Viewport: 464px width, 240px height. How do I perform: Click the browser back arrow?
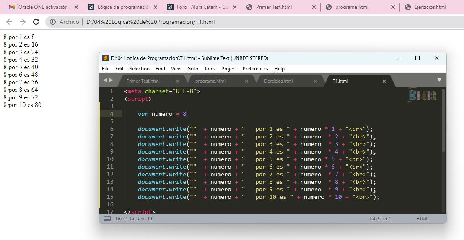pyautogui.click(x=9, y=22)
